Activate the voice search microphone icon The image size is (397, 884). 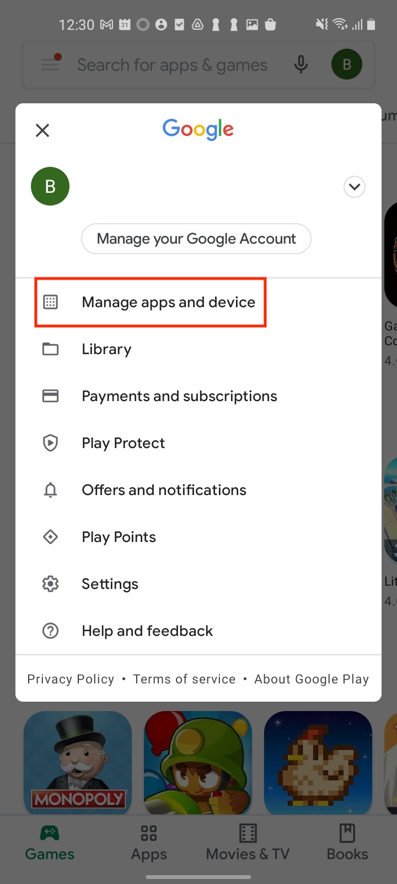[x=301, y=65]
